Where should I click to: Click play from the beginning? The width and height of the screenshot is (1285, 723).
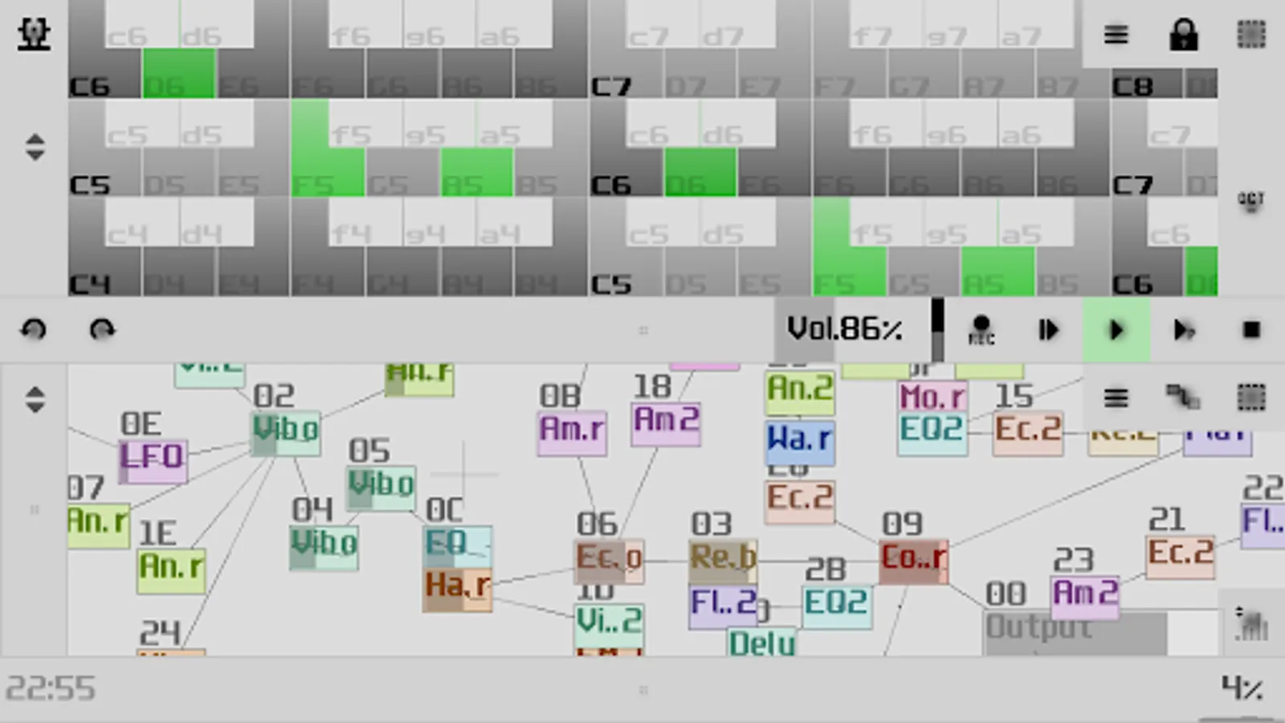click(x=1048, y=329)
